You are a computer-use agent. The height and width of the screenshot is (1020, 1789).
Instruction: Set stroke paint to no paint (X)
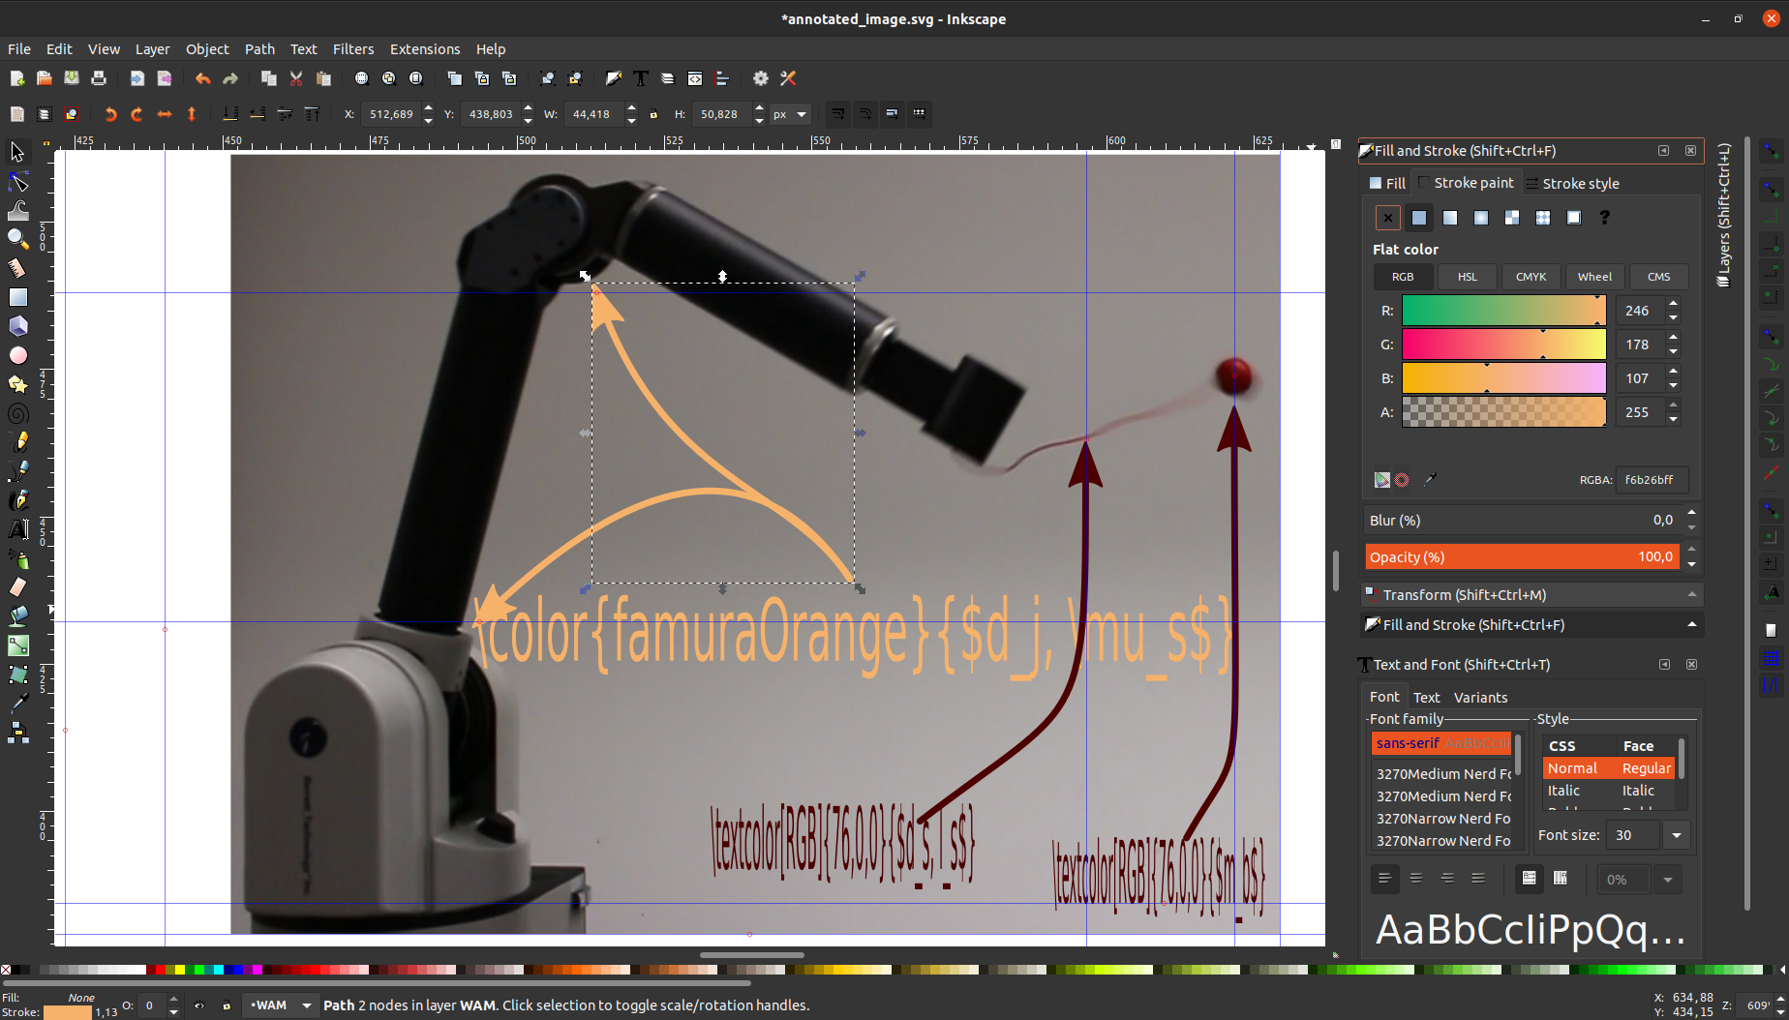(1387, 218)
